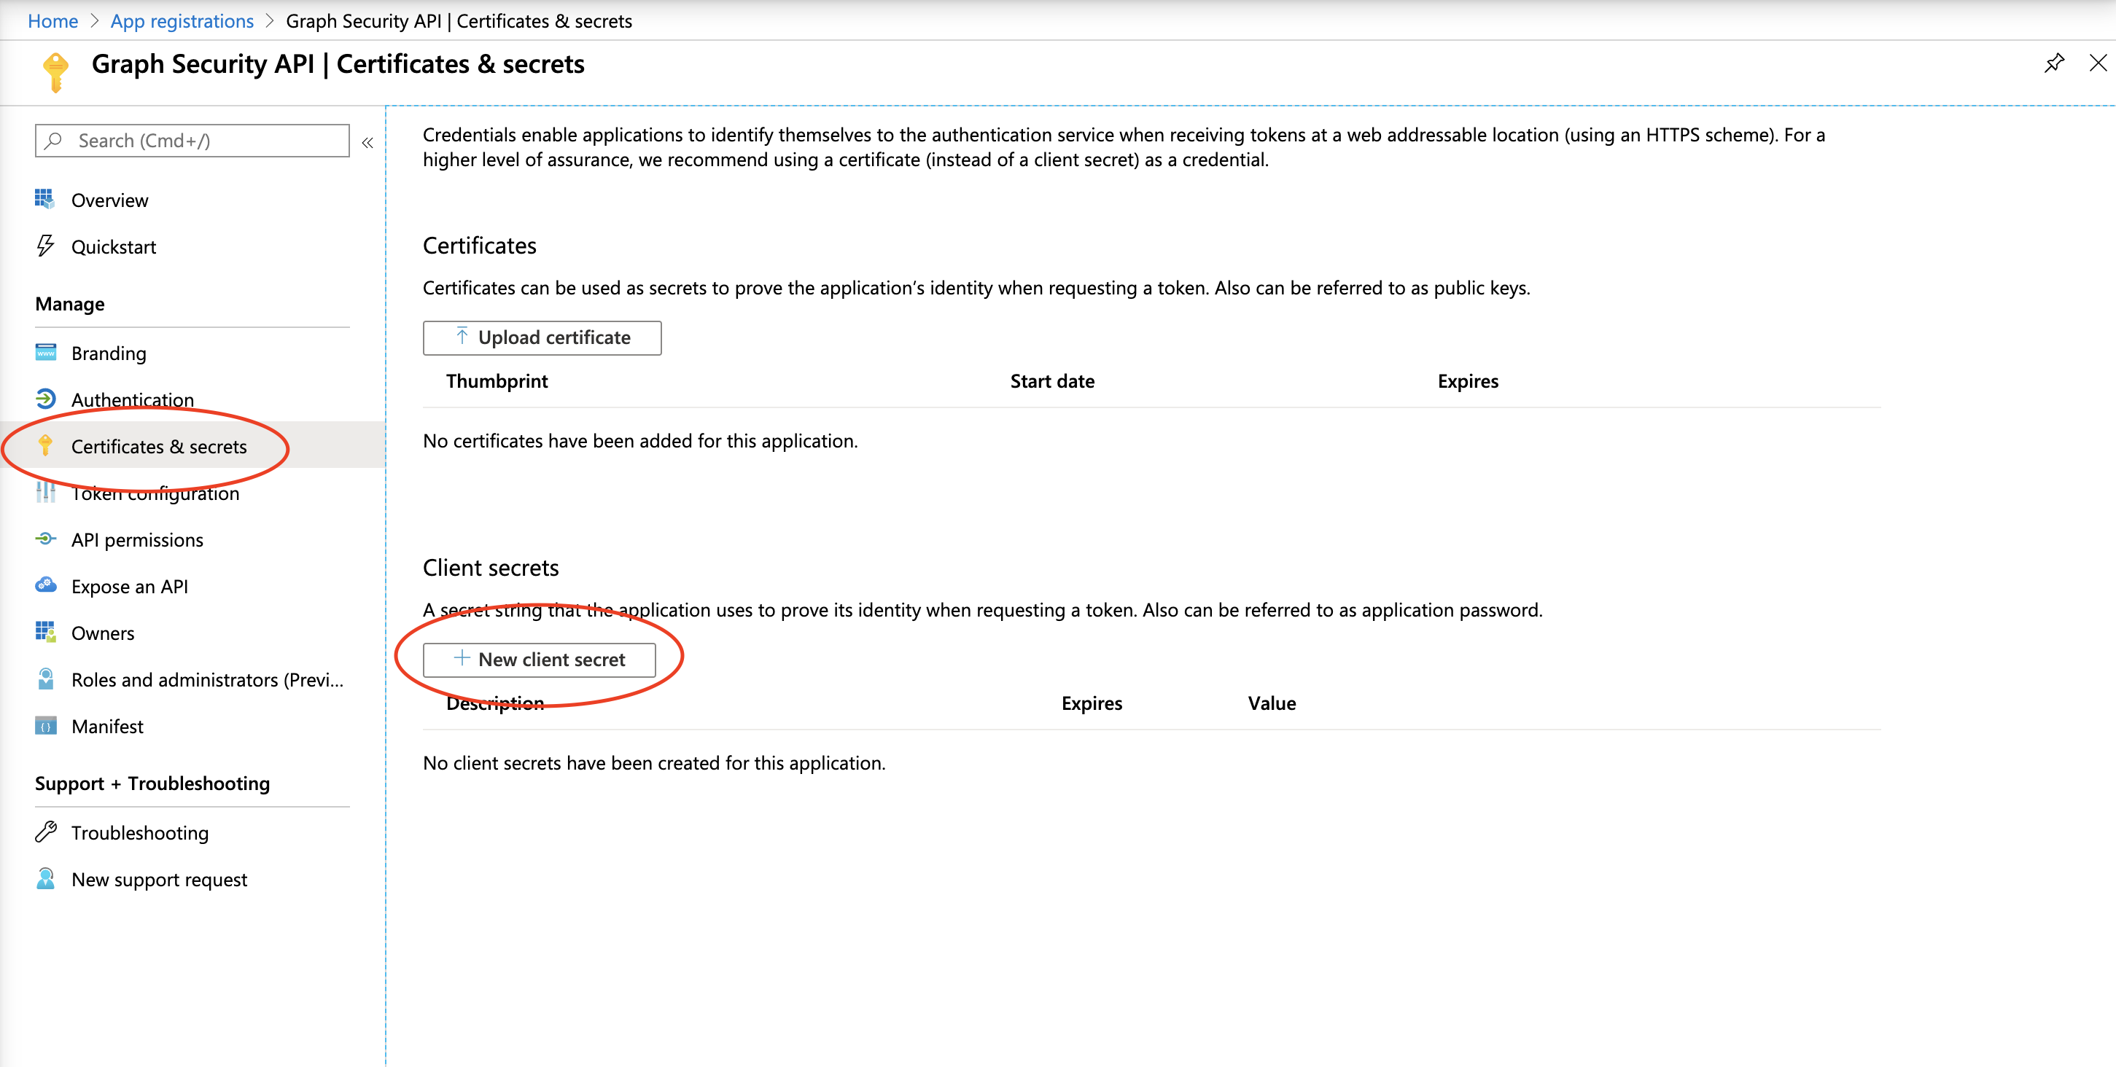Click Start date column header
2116x1067 pixels.
click(1052, 381)
